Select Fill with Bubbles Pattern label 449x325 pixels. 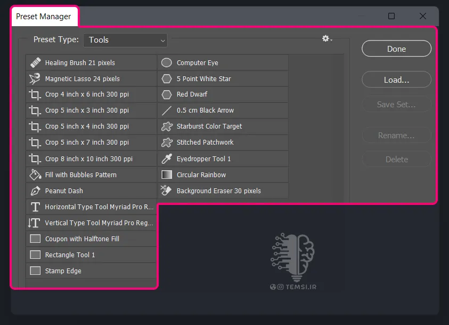tap(81, 175)
